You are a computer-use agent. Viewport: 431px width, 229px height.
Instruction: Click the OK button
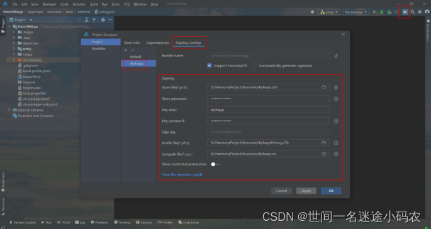(x=331, y=191)
